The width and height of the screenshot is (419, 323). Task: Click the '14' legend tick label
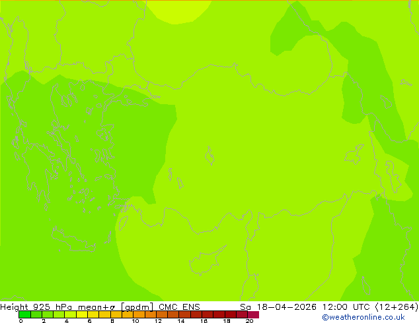181,321
